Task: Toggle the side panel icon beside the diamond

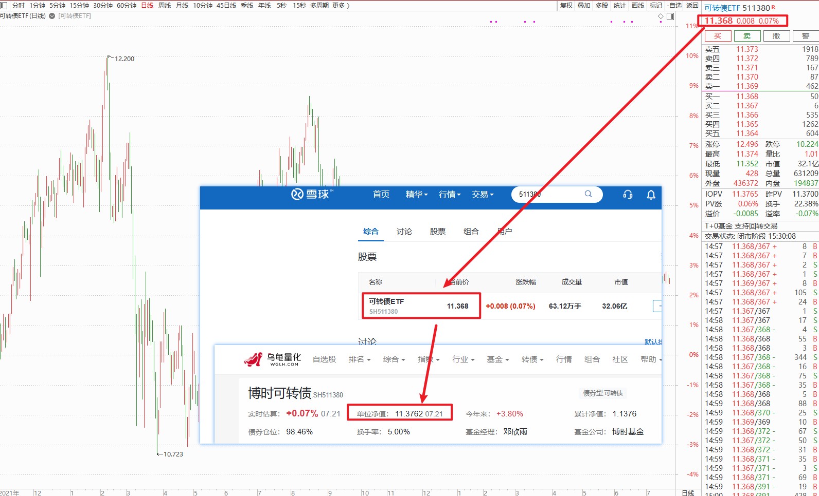Action: click(670, 16)
